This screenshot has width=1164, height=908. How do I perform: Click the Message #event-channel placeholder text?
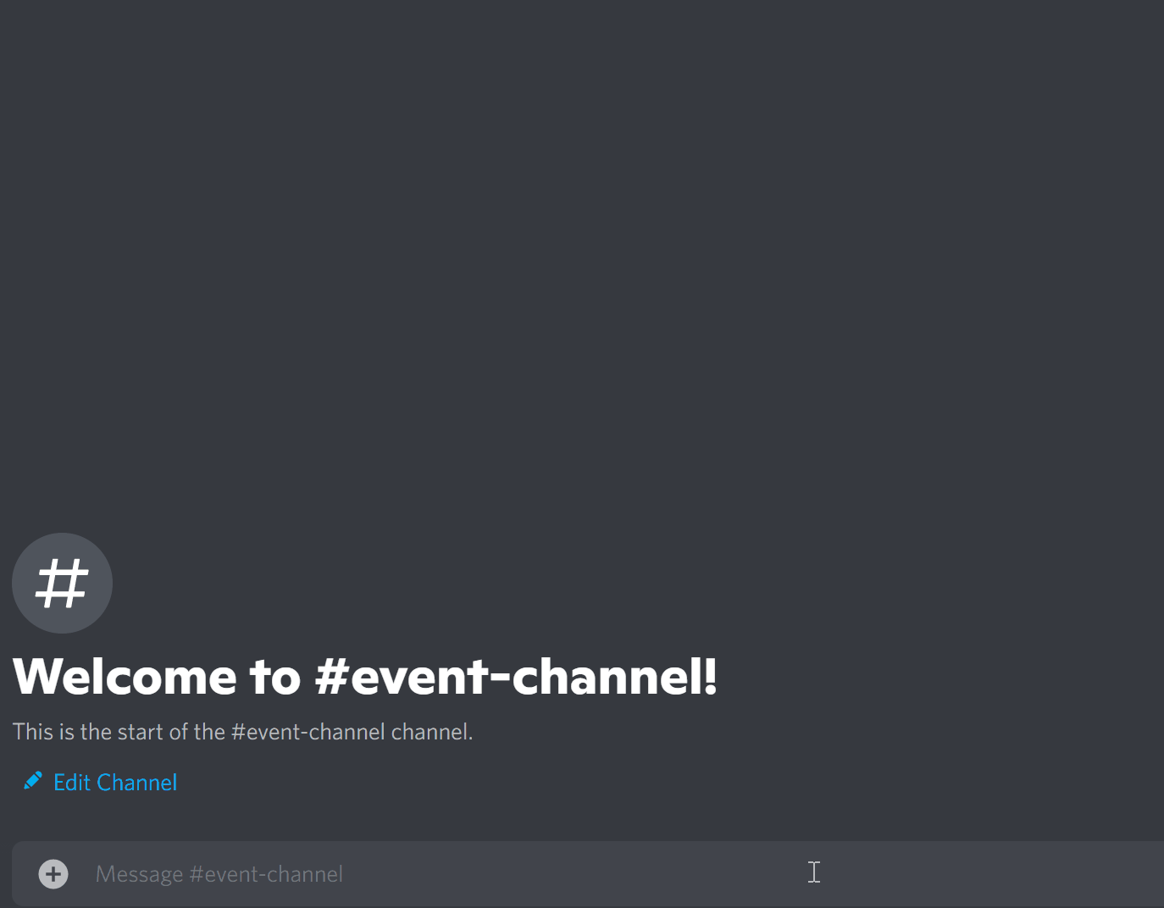[219, 874]
